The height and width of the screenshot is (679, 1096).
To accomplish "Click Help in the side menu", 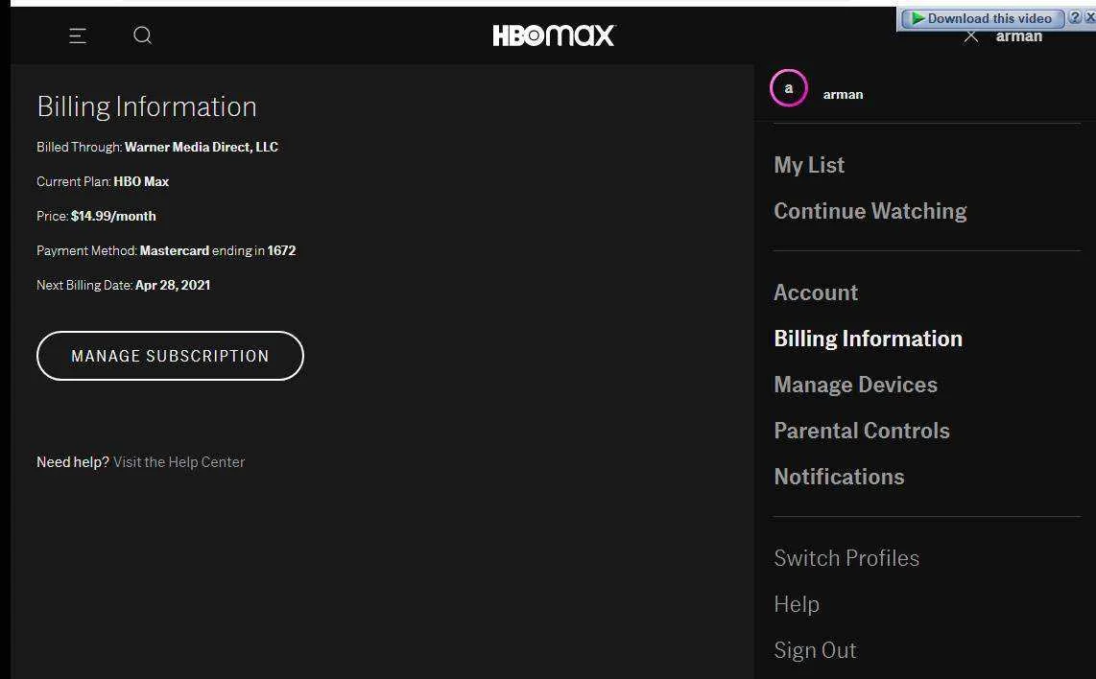I will (797, 603).
